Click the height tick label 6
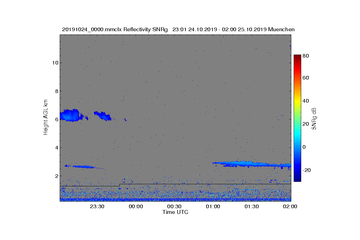Screen dimensions: 360x240 (x=56, y=119)
